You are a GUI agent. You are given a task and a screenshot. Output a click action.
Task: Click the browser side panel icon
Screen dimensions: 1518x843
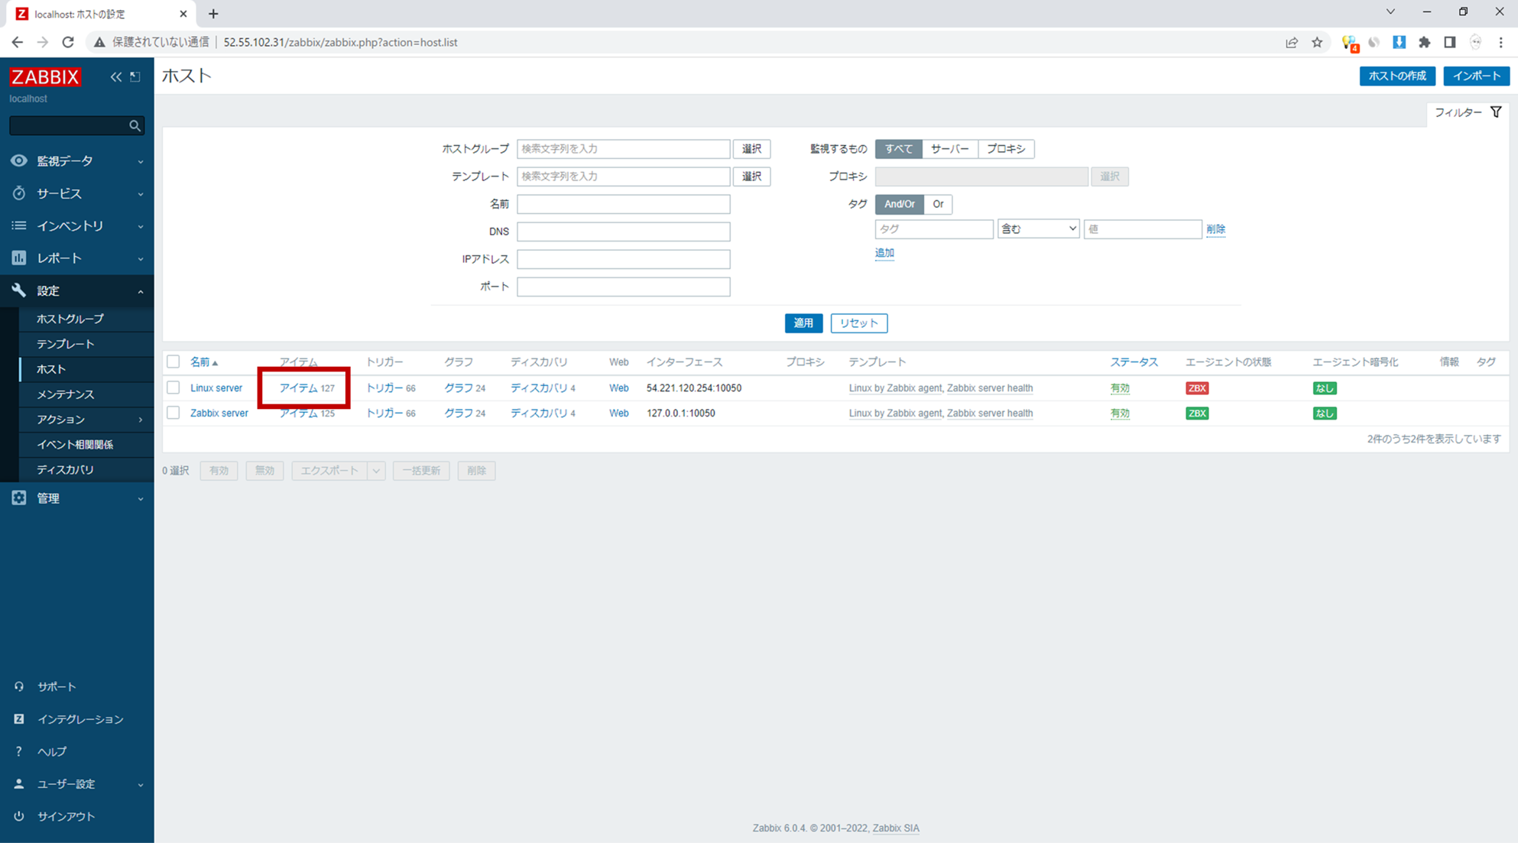(1450, 42)
